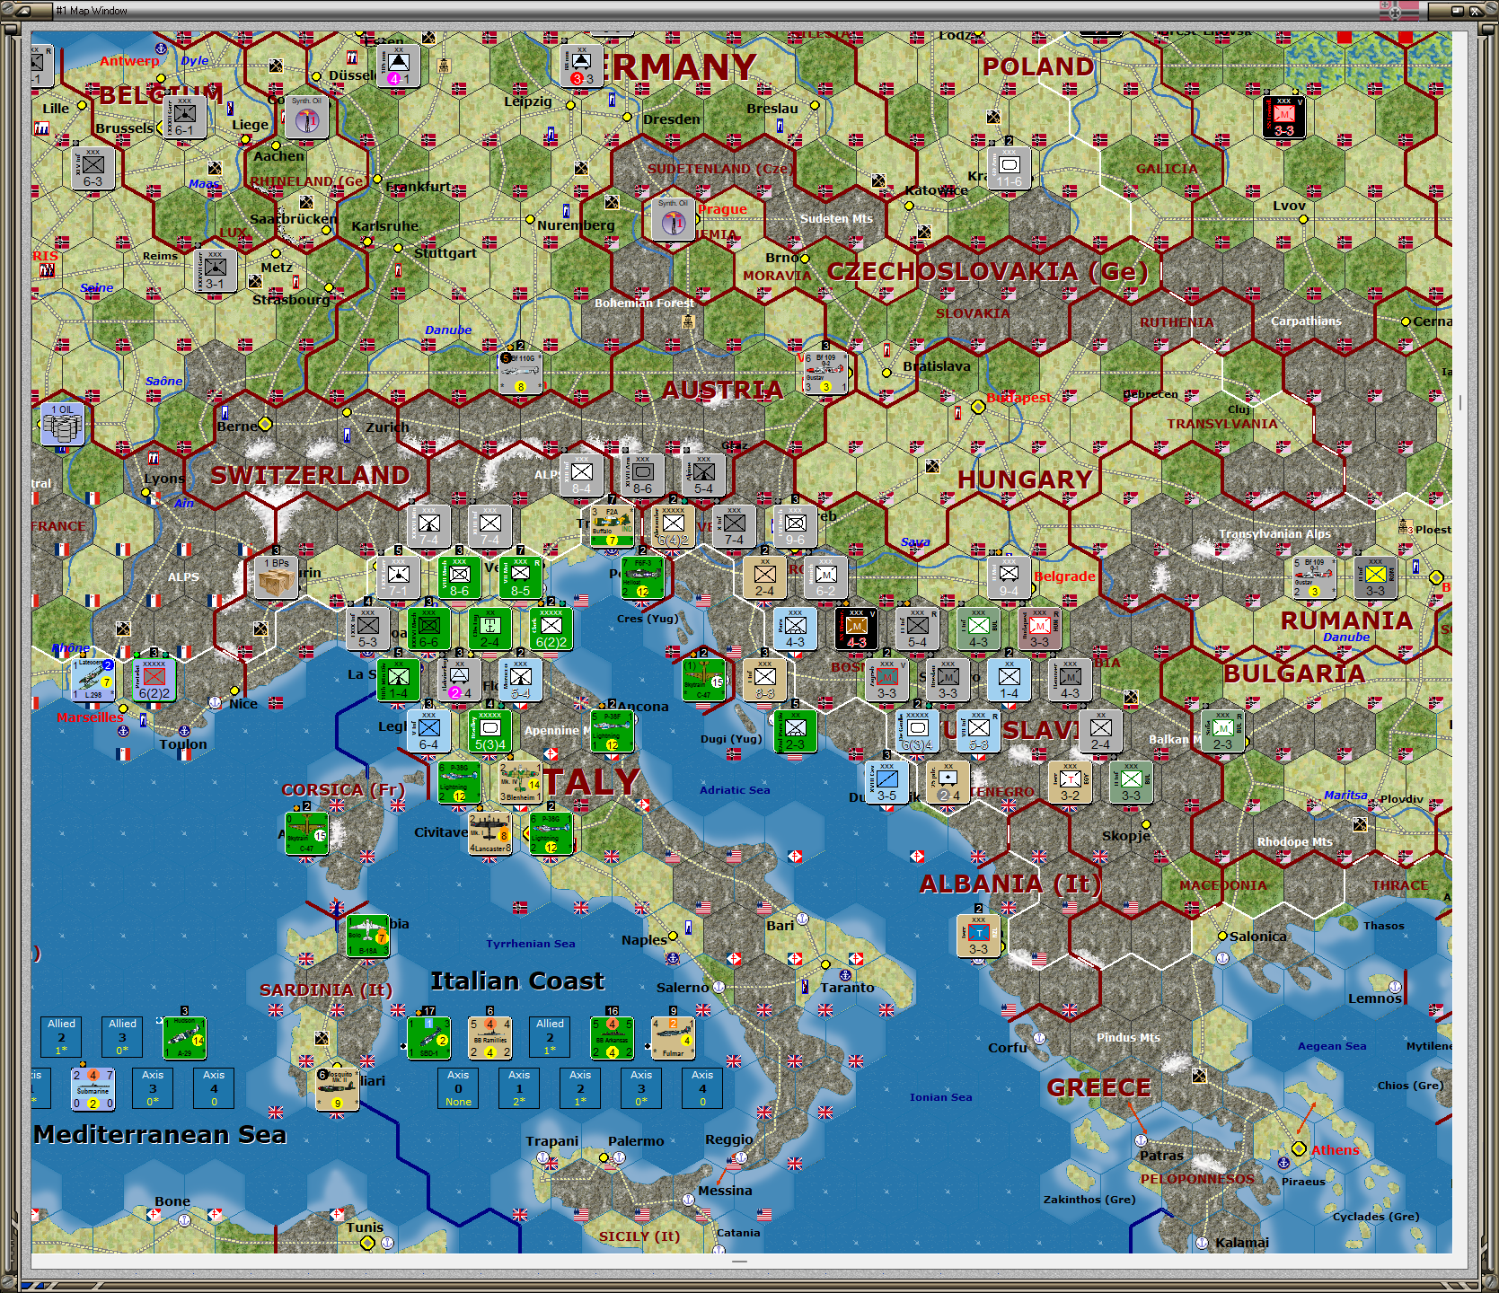Open the Axis 0 None sea box
The width and height of the screenshot is (1499, 1293).
tap(458, 1088)
